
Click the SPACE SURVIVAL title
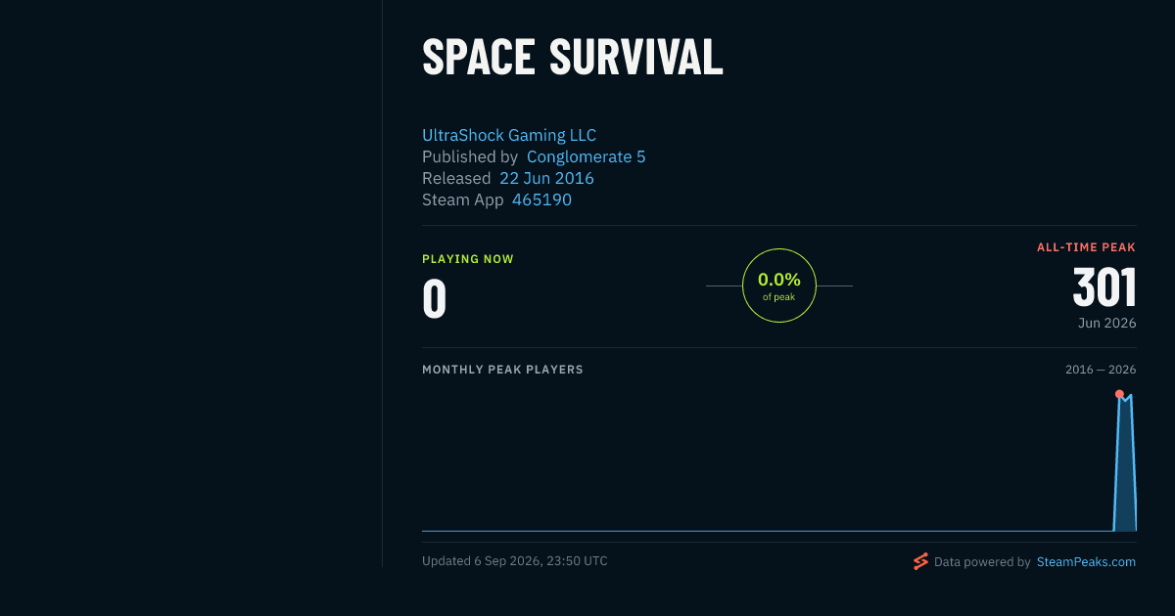573,59
